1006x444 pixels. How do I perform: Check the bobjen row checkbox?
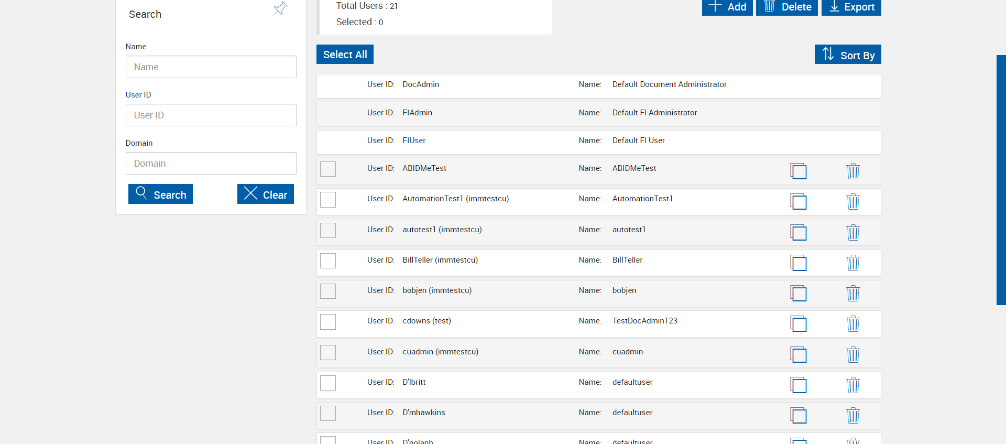328,291
